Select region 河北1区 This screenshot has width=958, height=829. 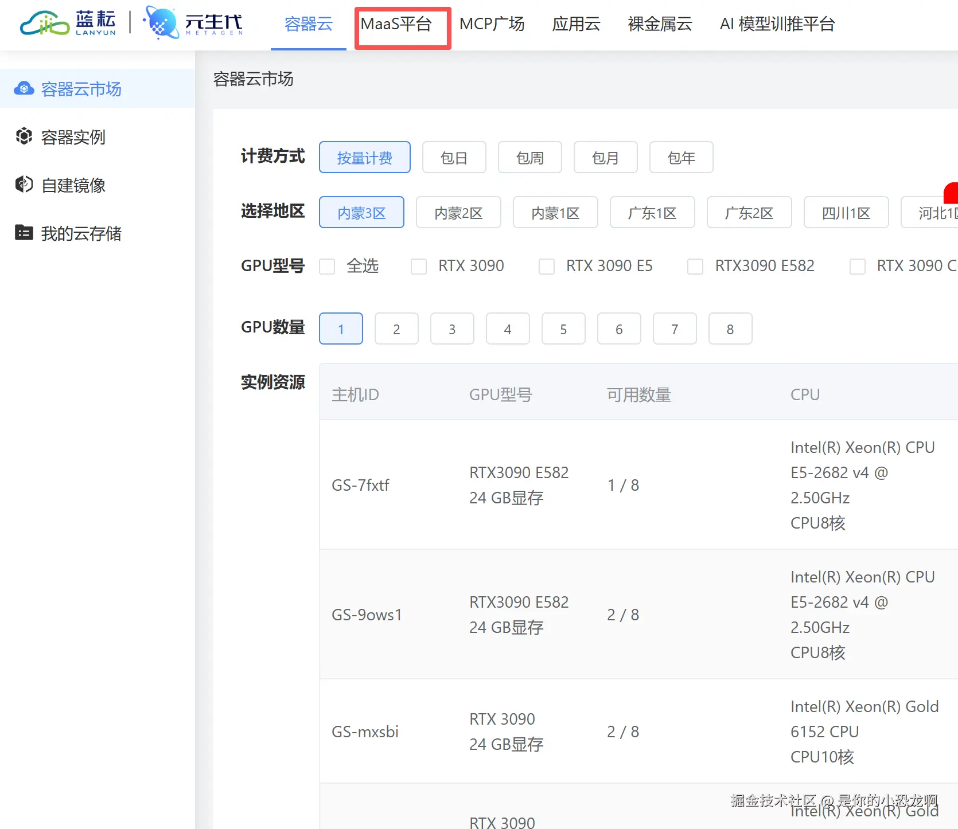pyautogui.click(x=930, y=212)
